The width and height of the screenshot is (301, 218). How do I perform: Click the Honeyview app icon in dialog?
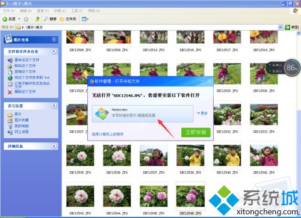click(x=102, y=114)
